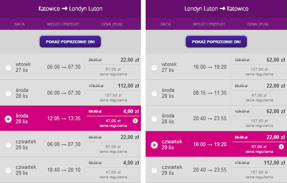Click the Londyn Luton to Katowice header
Image resolution: width=287 pixels, height=183 pixels.
216,9
